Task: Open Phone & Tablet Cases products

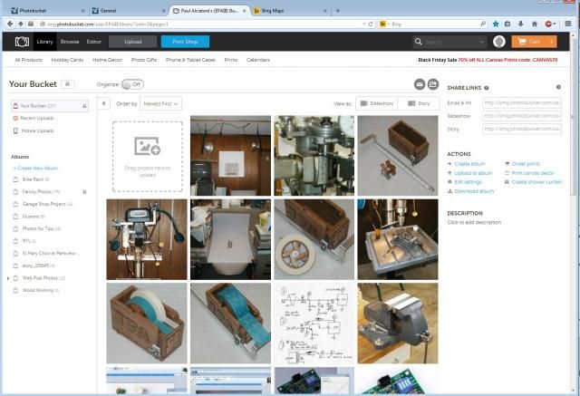Action: click(190, 60)
